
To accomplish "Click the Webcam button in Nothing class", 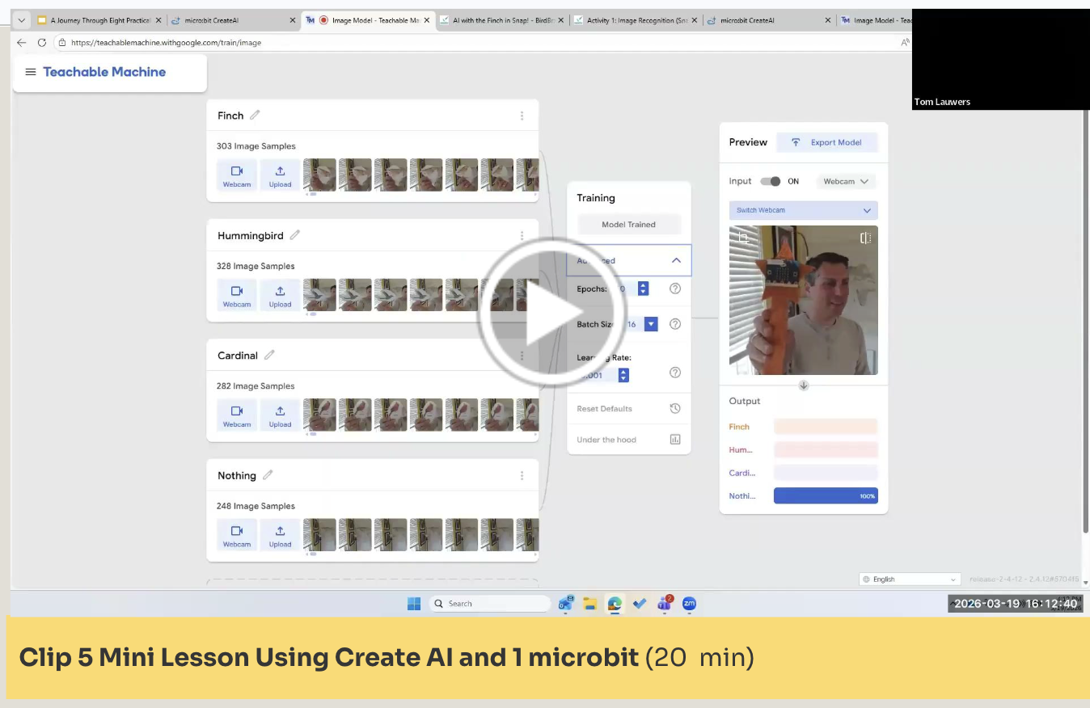I will pos(237,535).
